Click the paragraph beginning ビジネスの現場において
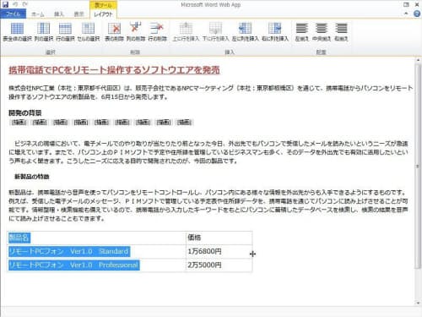 208,152
